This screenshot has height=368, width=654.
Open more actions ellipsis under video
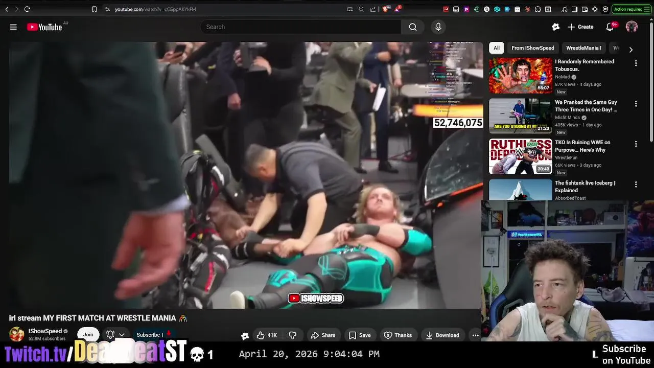[x=475, y=335]
